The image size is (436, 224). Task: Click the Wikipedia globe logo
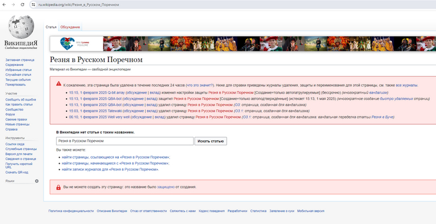21,27
